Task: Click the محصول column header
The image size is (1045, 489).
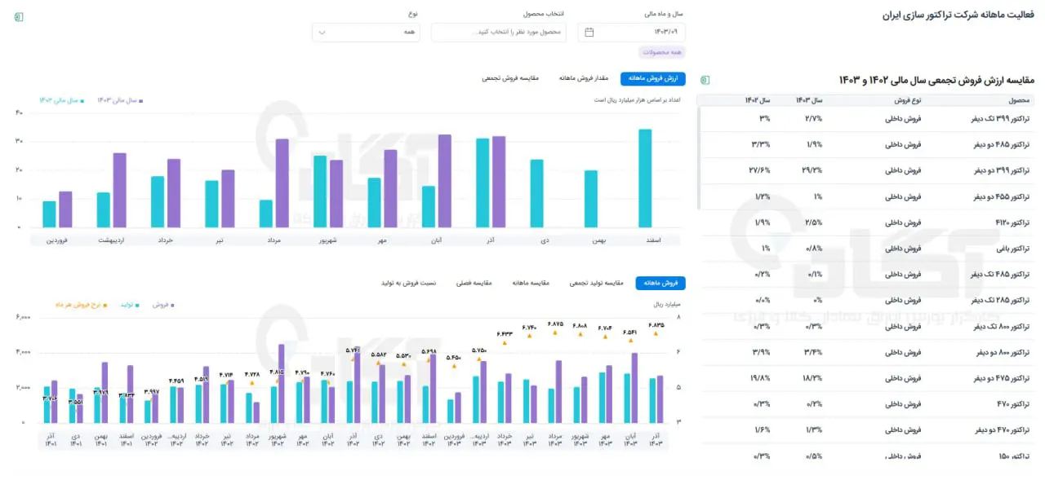Action: pyautogui.click(x=1019, y=100)
